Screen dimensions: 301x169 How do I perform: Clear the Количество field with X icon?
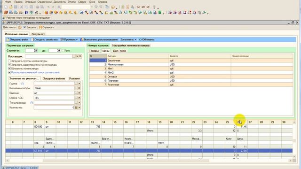click(x=79, y=108)
